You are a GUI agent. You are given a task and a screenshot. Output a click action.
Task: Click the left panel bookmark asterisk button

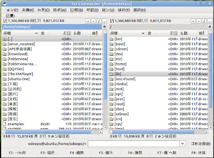(104, 27)
